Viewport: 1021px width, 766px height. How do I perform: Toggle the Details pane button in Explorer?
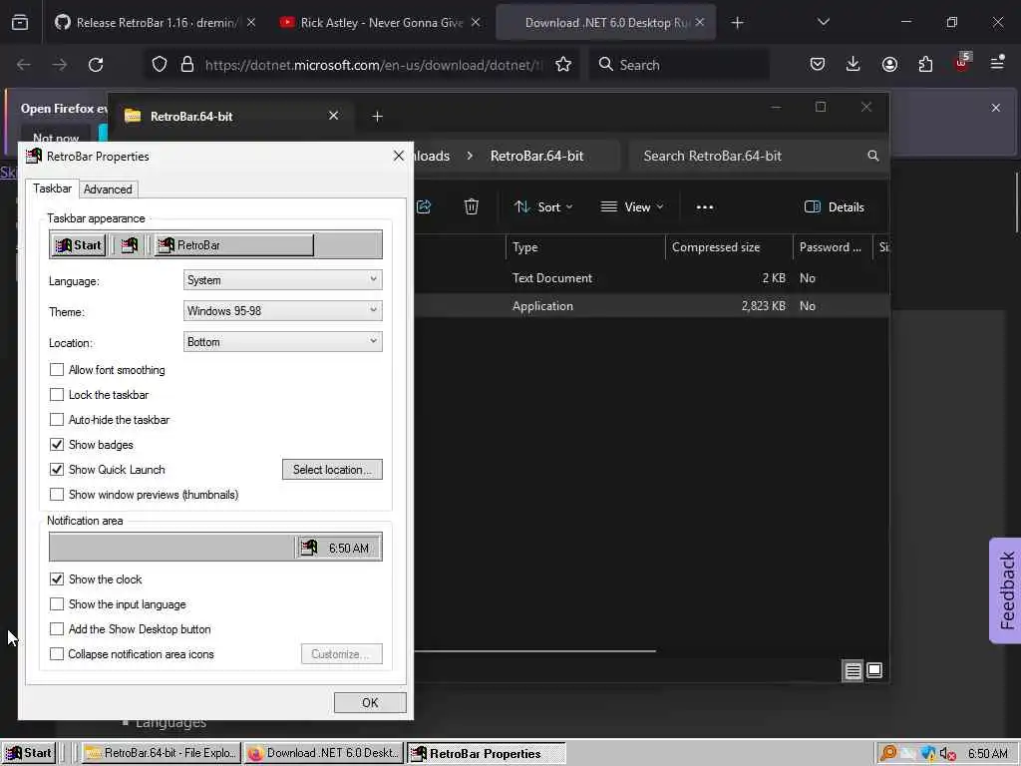(x=835, y=207)
